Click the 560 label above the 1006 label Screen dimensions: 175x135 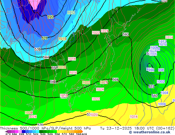(155, 96)
